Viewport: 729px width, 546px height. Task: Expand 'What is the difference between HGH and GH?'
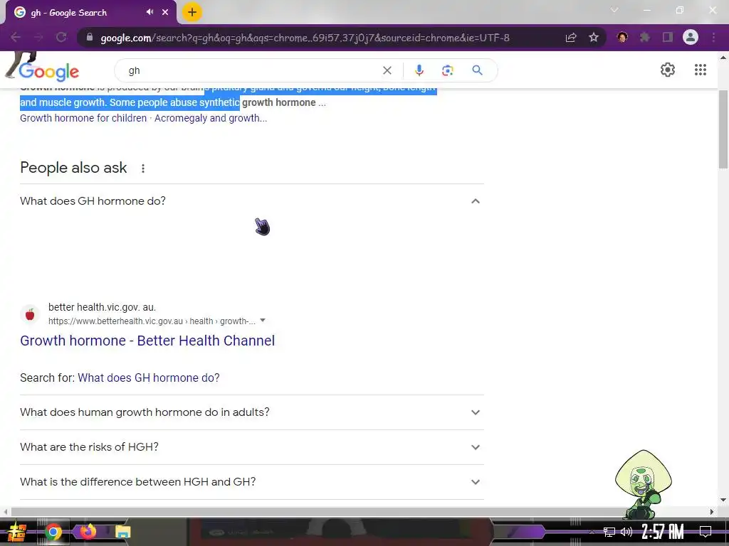(x=251, y=482)
